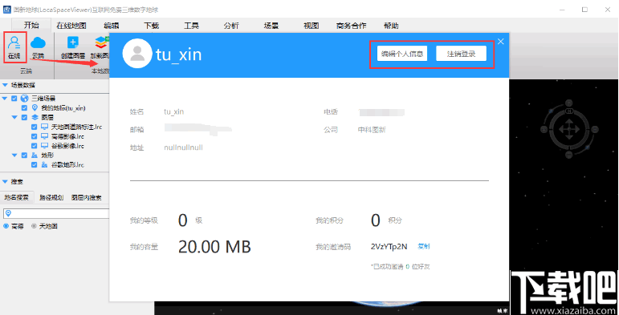Click the round button right of compass ring
The height and width of the screenshot is (315, 619).
pyautogui.click(x=595, y=129)
